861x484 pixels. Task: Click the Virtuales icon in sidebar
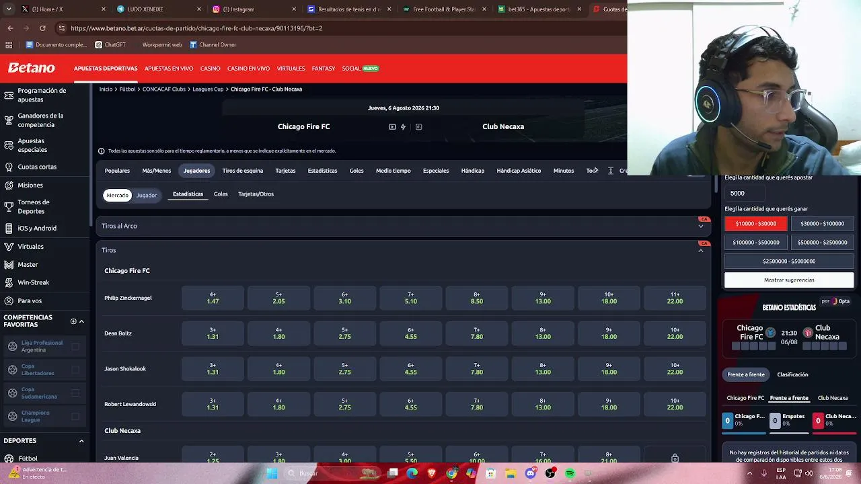[9, 246]
